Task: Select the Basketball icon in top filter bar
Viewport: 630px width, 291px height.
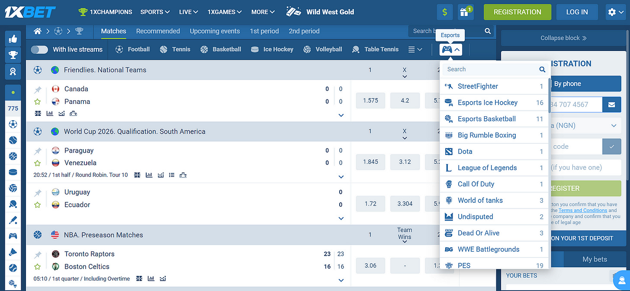Action: click(x=204, y=49)
